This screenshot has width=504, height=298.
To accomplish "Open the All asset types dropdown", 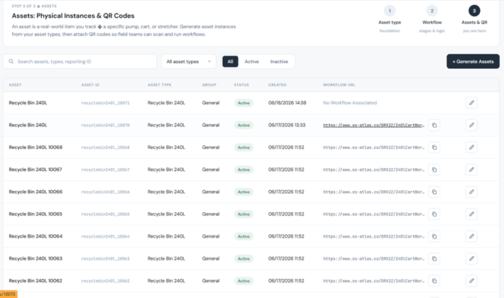I will 189,61.
